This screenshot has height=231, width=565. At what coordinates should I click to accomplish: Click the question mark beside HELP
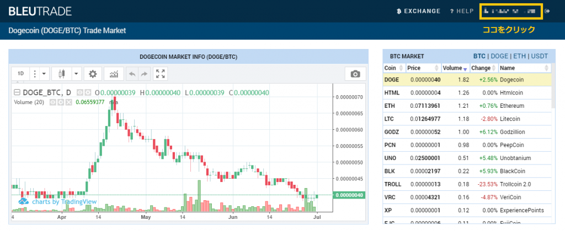tap(451, 11)
